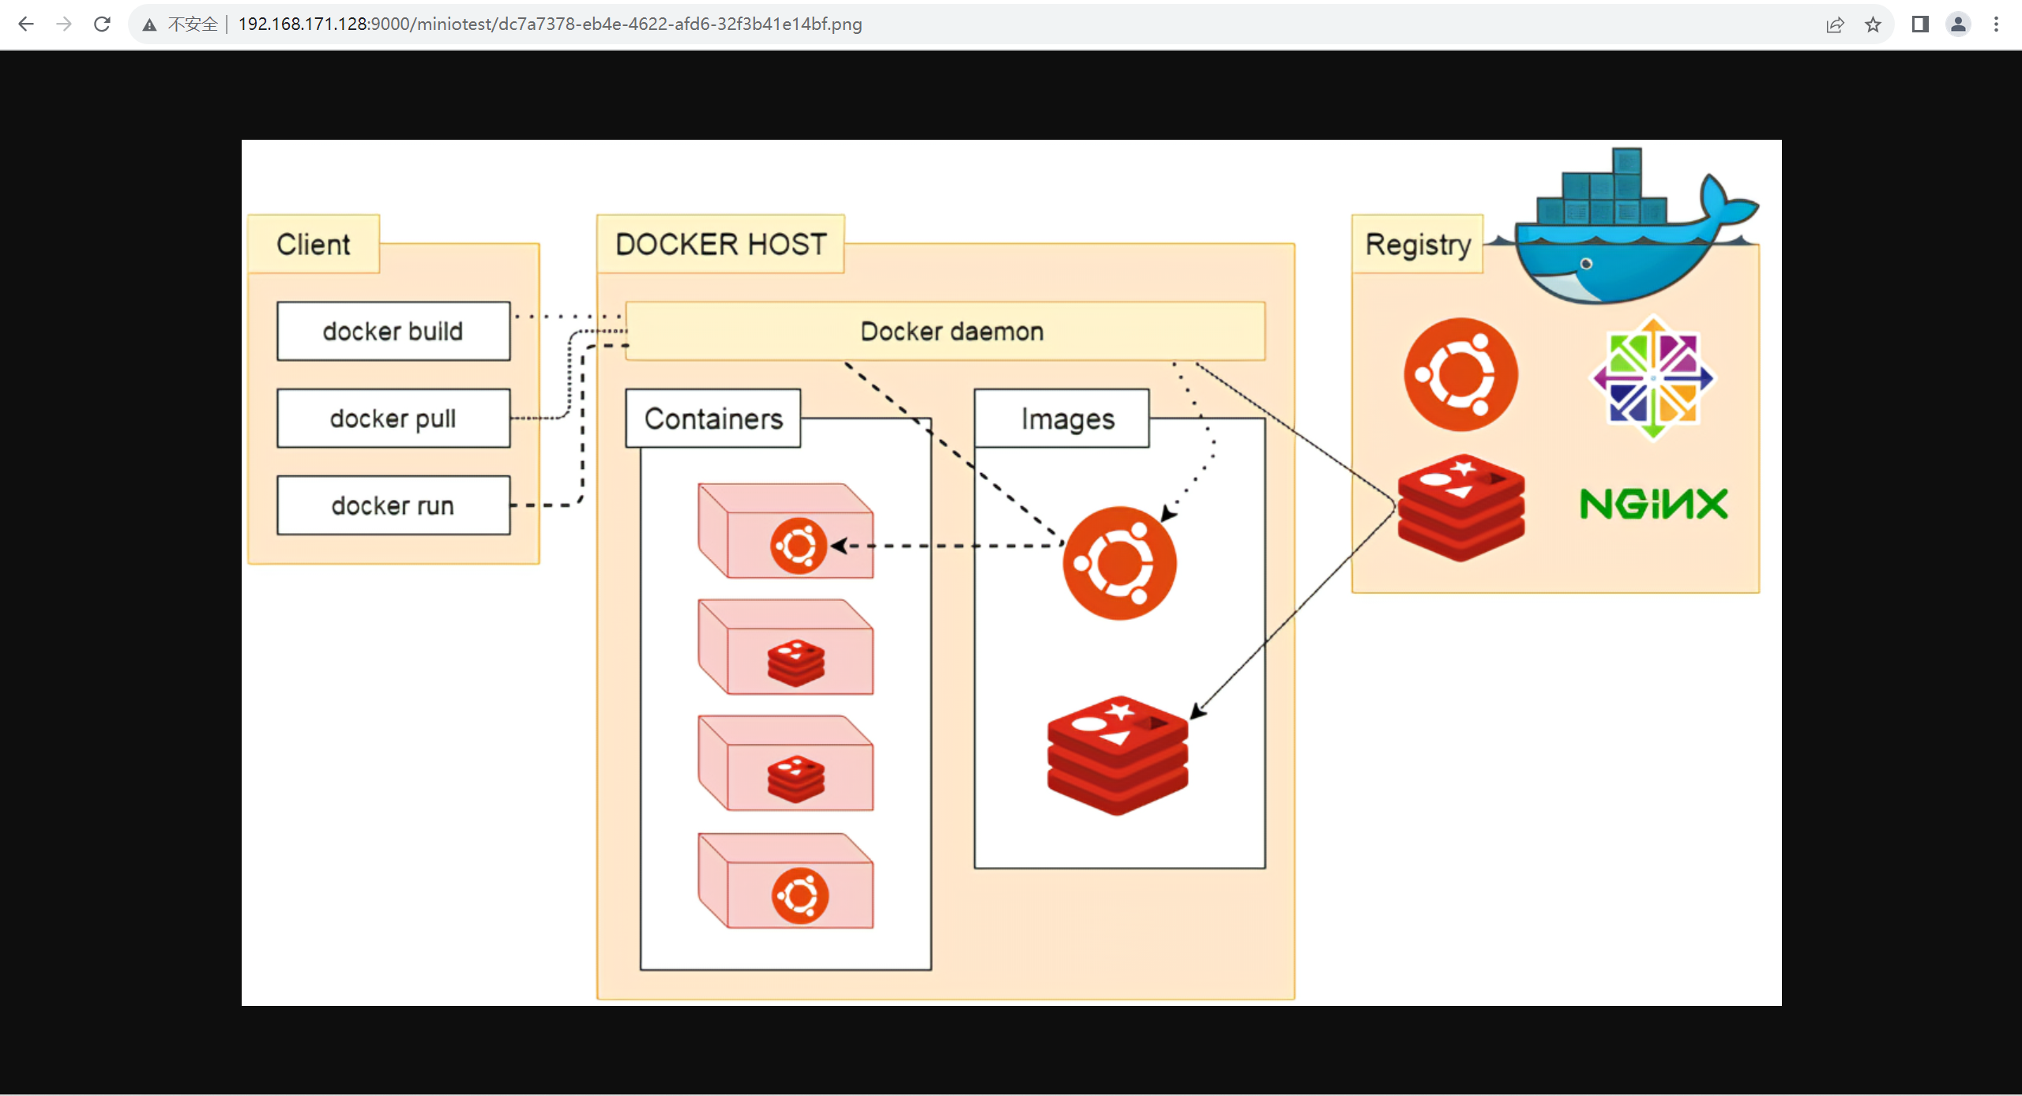Click the '不安全' security label

click(192, 24)
